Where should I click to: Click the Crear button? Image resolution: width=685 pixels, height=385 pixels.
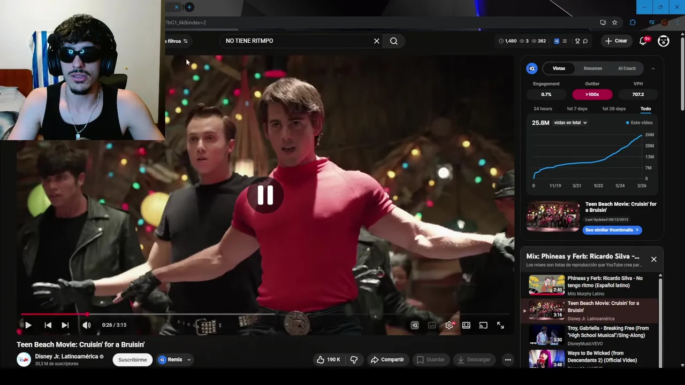[616, 41]
